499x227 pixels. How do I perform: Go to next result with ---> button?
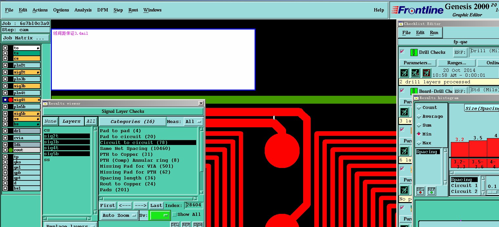[140, 205]
